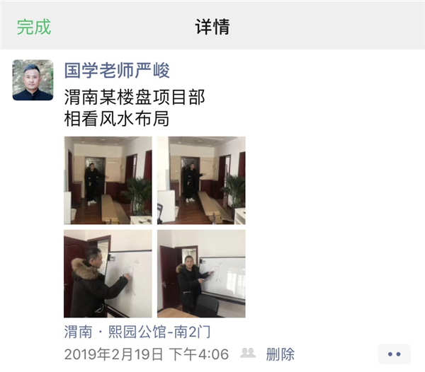Select the post text 渭南某楼盘项目部
Screen dimensions: 425x372
135,97
